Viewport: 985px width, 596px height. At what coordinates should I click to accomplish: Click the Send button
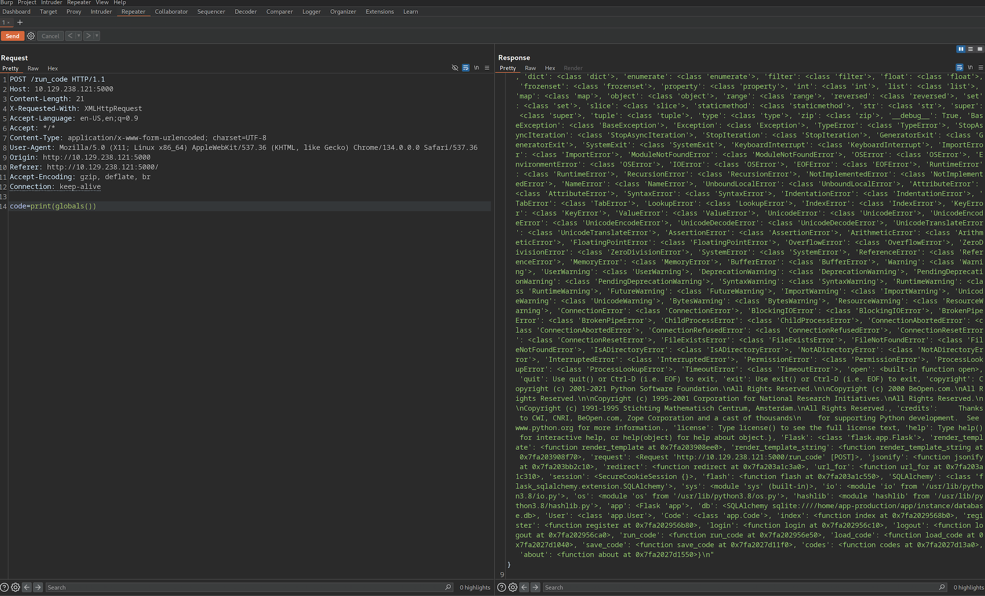click(x=12, y=36)
